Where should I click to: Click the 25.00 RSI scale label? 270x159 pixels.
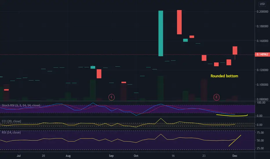tap(260, 148)
